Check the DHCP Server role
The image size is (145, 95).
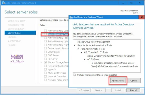pos(45,52)
